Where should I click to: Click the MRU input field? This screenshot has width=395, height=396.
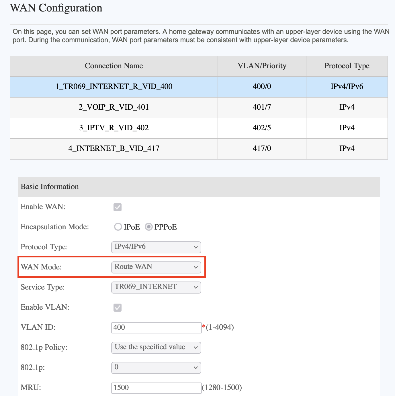(156, 388)
